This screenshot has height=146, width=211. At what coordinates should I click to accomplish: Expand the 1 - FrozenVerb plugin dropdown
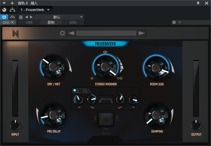click(x=48, y=10)
